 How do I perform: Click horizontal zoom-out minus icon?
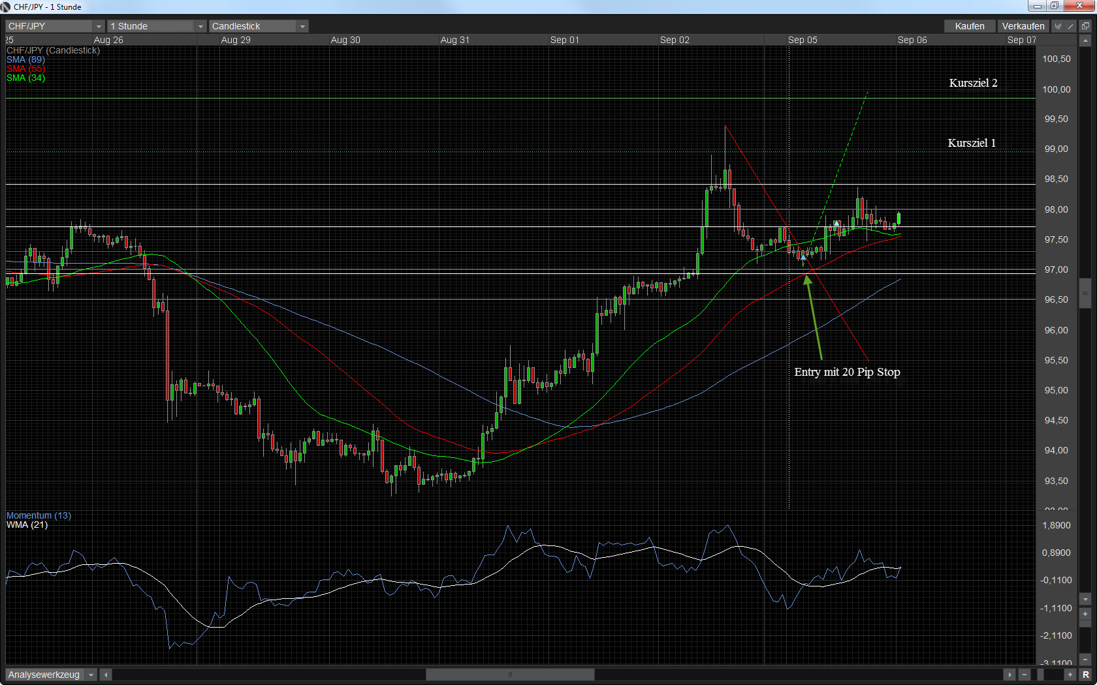click(x=1025, y=675)
